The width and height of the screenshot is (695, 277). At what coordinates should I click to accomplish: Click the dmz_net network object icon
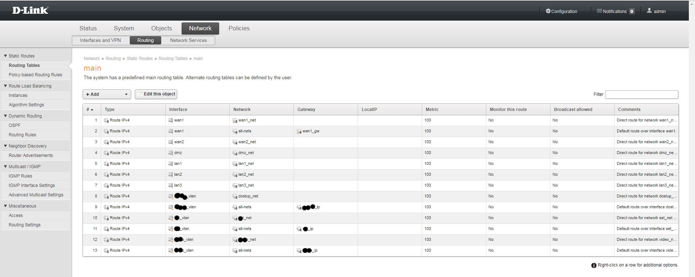[x=235, y=153]
